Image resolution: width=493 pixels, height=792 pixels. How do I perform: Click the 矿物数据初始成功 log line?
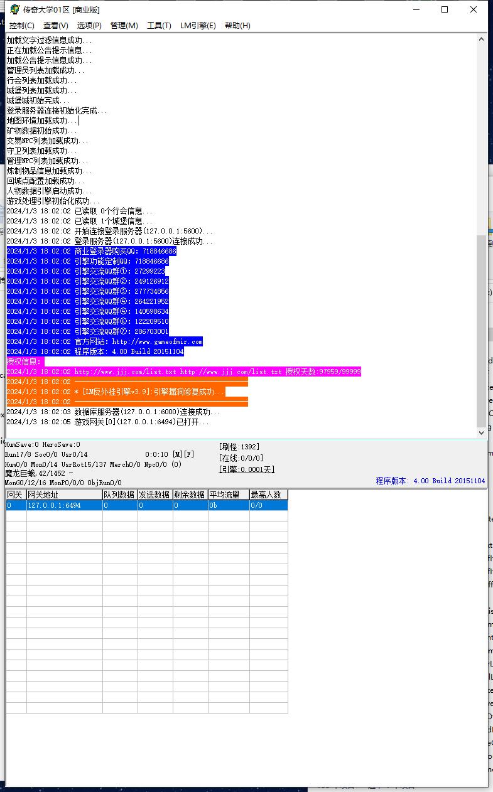[x=42, y=131]
